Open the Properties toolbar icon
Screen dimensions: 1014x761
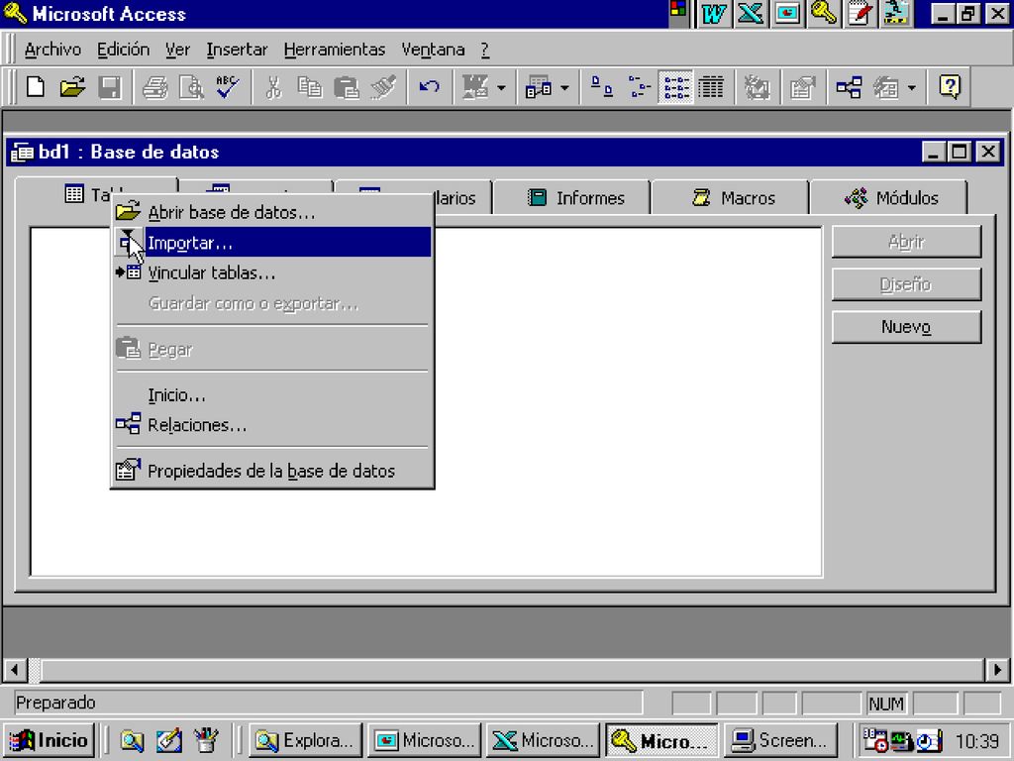[x=802, y=87]
